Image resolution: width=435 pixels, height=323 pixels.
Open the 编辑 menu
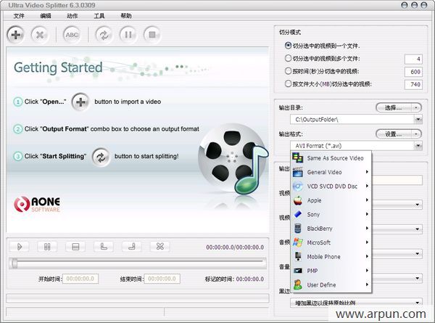point(46,16)
